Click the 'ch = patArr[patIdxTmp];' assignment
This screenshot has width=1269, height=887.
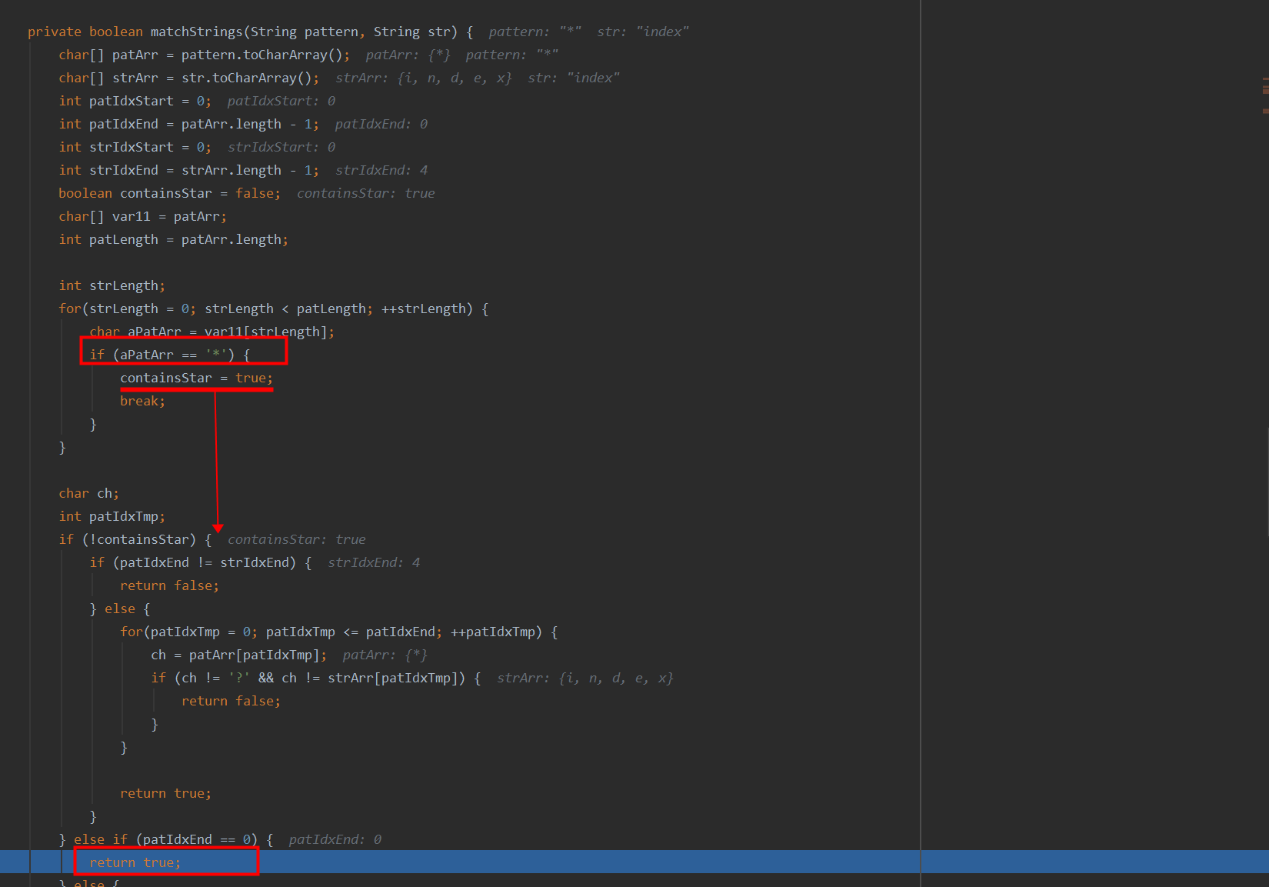coord(238,655)
